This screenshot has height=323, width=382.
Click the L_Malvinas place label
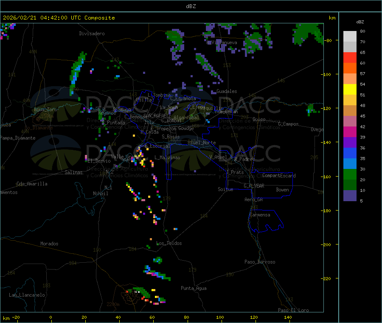pos(167,157)
